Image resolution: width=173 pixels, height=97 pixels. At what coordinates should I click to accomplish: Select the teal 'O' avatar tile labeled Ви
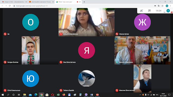click(31, 22)
